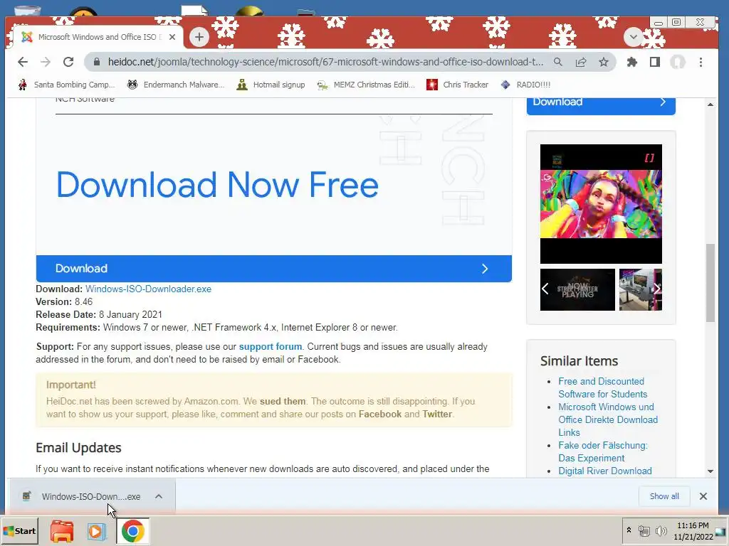Show hidden tray icons arrow

click(x=629, y=530)
